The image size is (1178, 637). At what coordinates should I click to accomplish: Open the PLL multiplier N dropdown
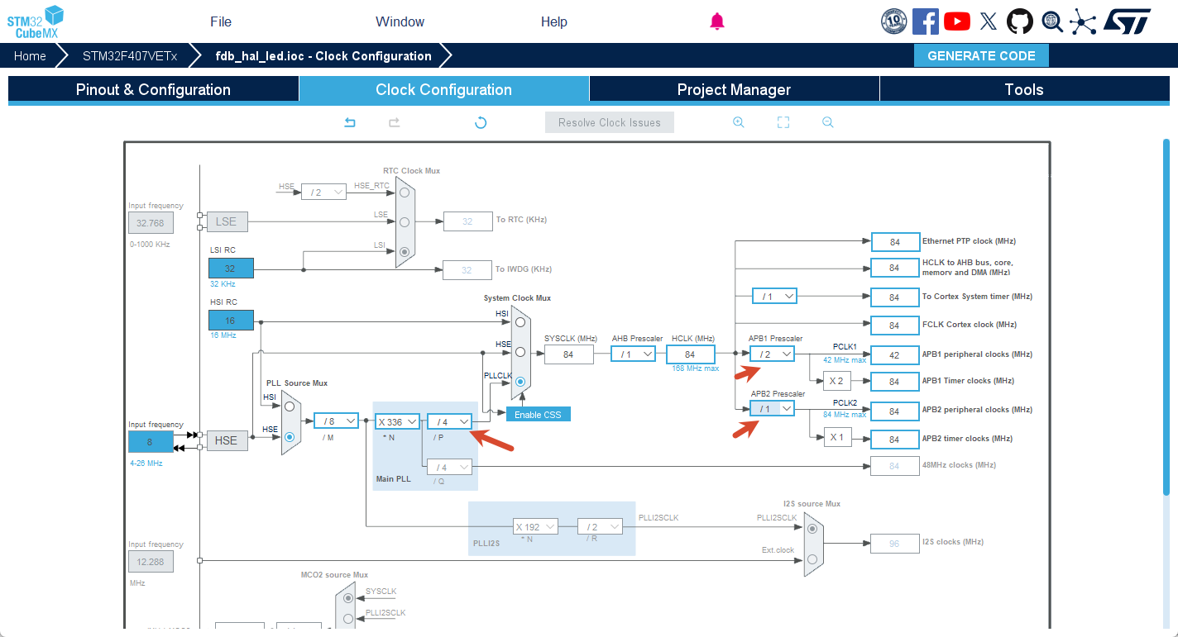[x=397, y=421]
